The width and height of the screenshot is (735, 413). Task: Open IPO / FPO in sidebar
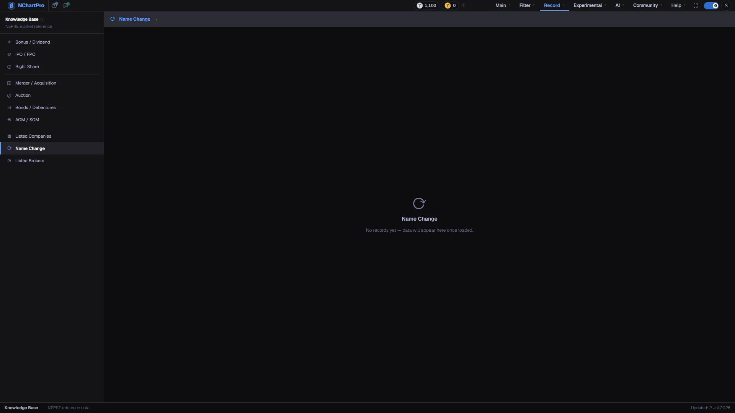52,54
